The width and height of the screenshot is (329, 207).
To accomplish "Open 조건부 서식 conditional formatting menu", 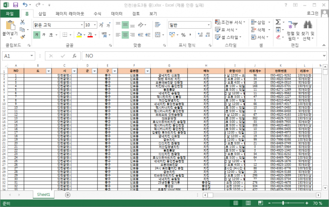I will tap(230, 22).
